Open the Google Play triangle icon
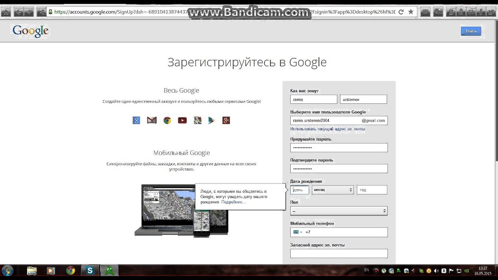 click(211, 121)
